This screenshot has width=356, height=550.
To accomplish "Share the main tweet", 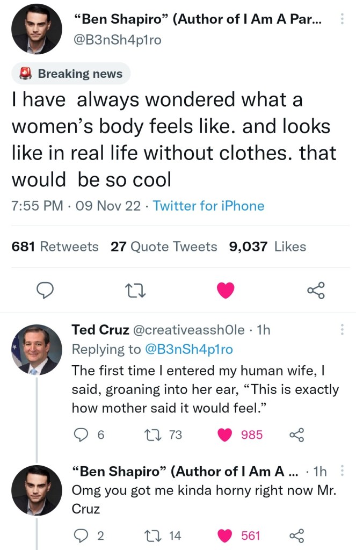I will tap(315, 291).
